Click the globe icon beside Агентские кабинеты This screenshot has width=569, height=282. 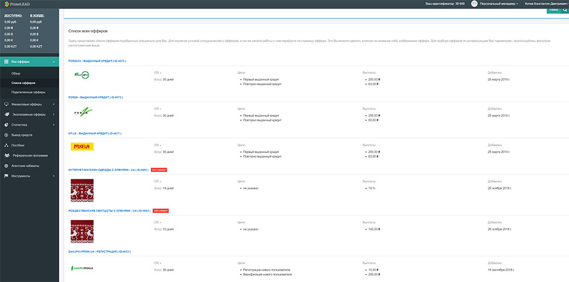(6, 166)
